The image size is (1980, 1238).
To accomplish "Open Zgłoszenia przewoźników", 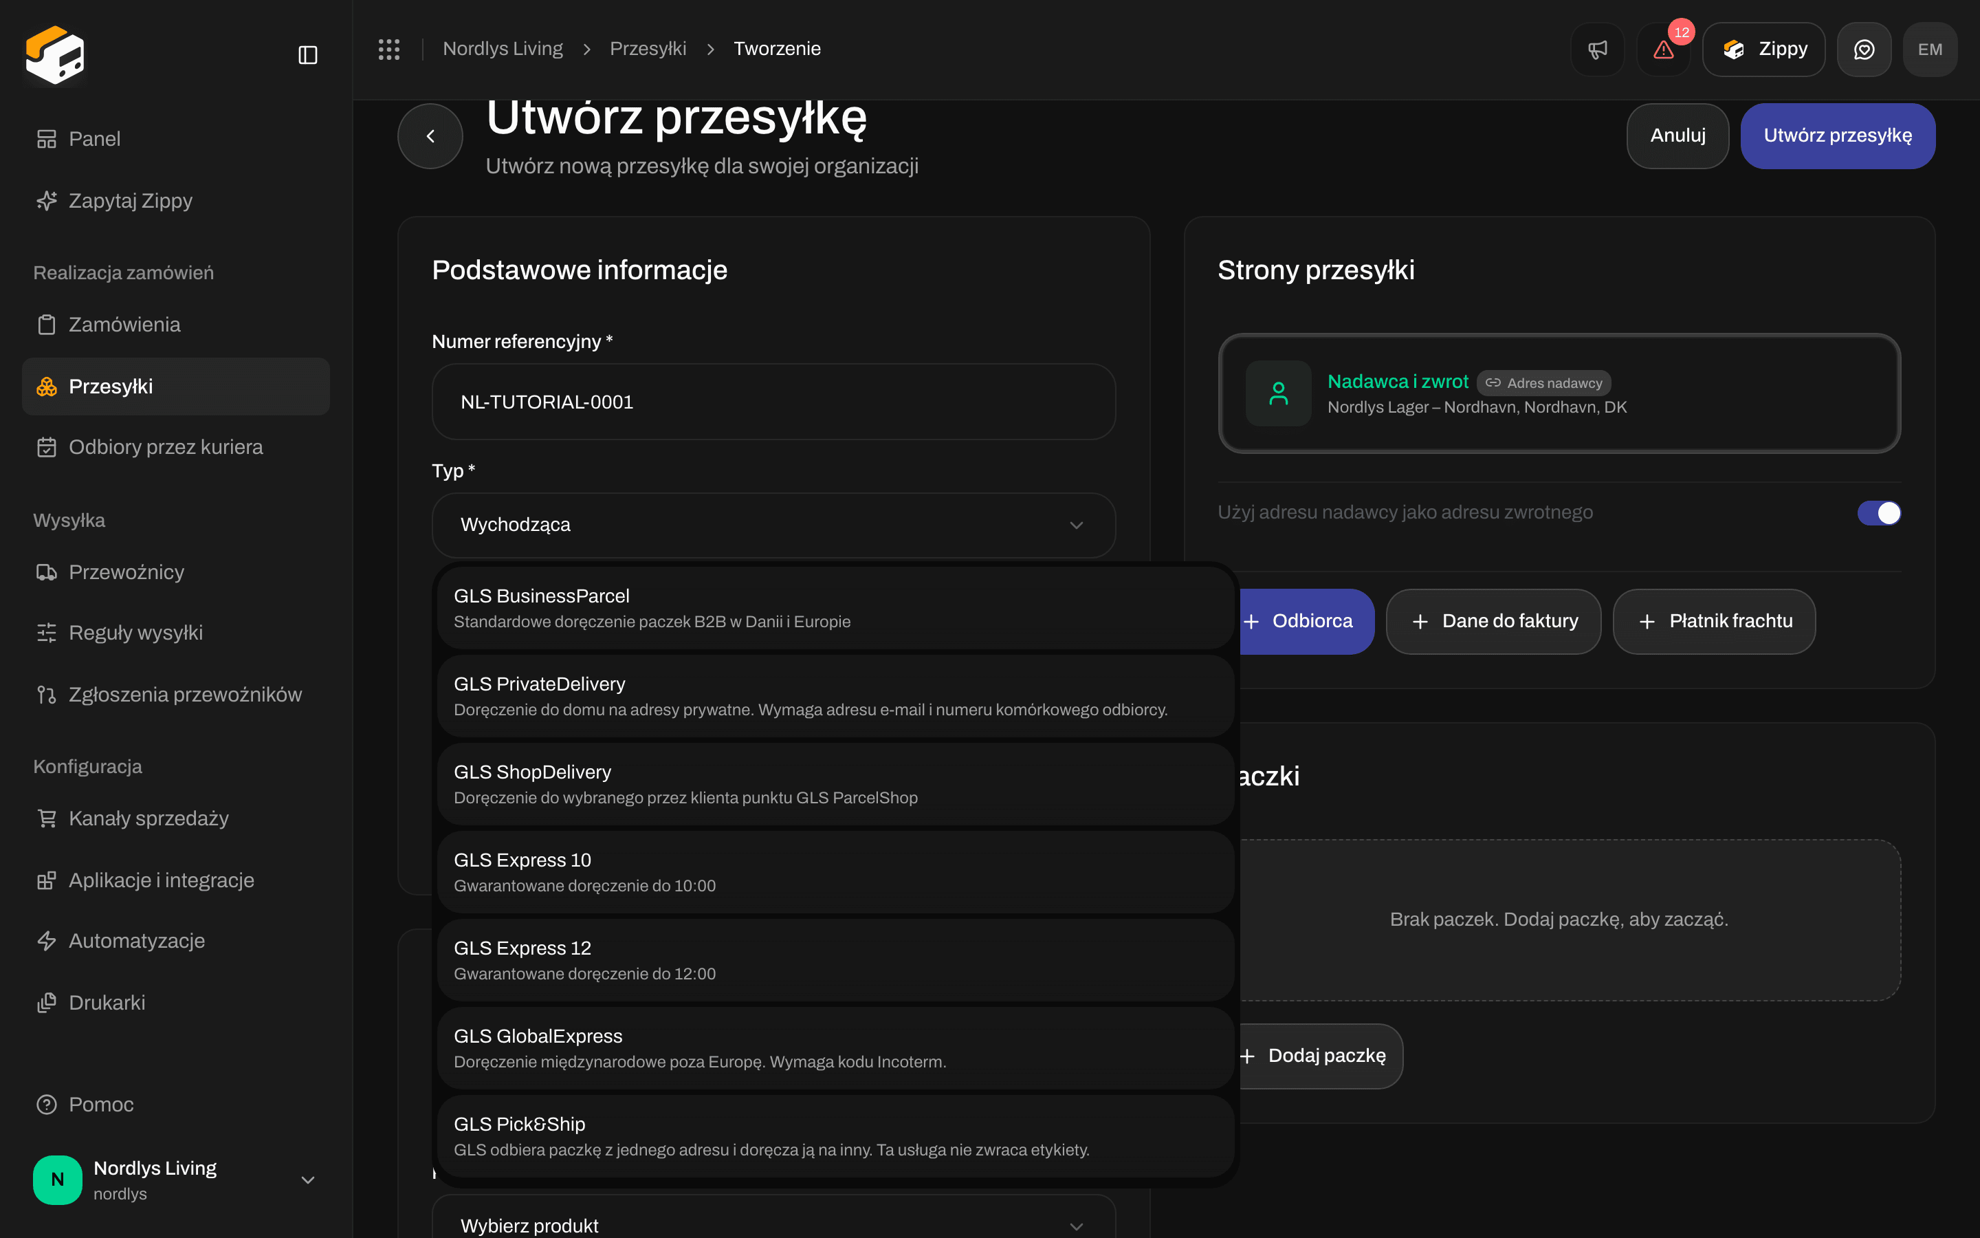I will (176, 695).
